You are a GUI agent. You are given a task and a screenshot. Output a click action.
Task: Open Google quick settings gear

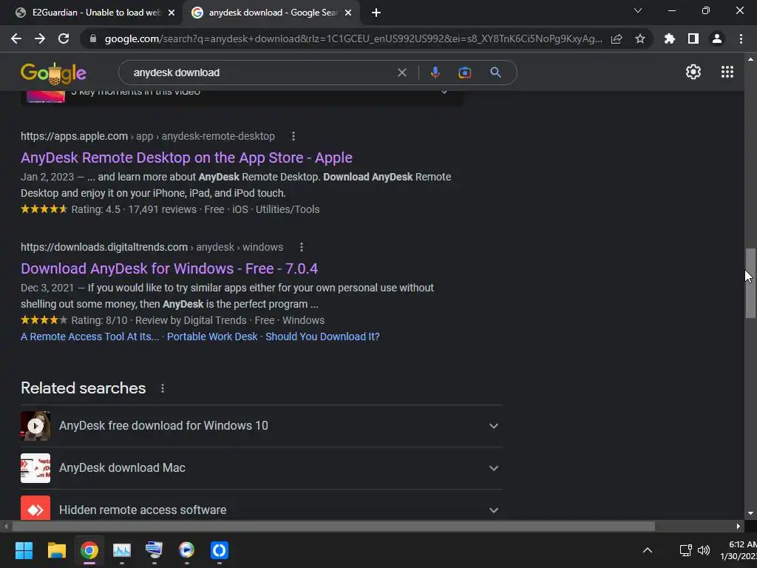693,72
